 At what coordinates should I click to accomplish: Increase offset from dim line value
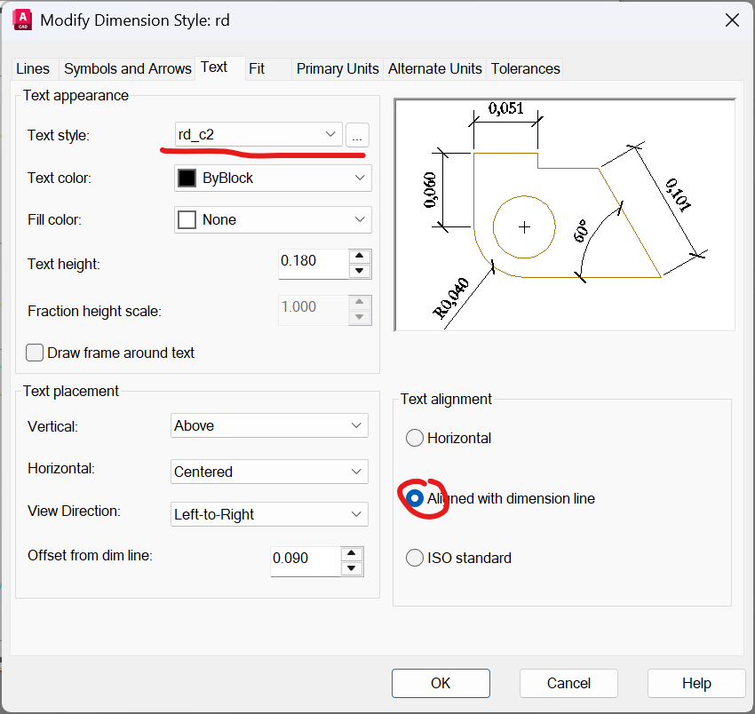(353, 553)
